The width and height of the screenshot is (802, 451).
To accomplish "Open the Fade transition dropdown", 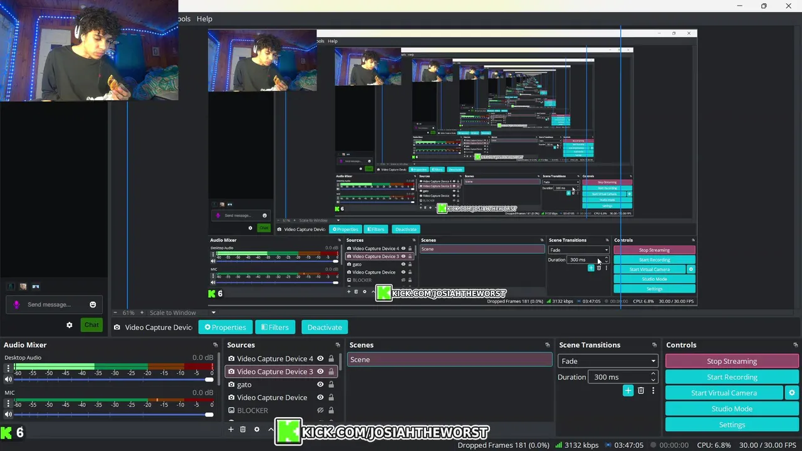I will click(608, 361).
